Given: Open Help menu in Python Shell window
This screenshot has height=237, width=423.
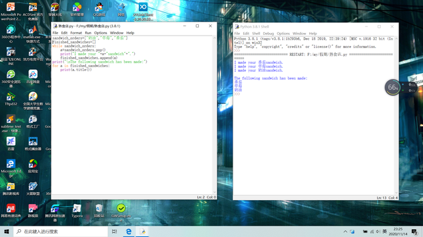Looking at the screenshot, I should point(313,34).
